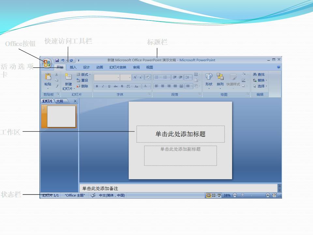Toggle bold formatting

coord(97,86)
